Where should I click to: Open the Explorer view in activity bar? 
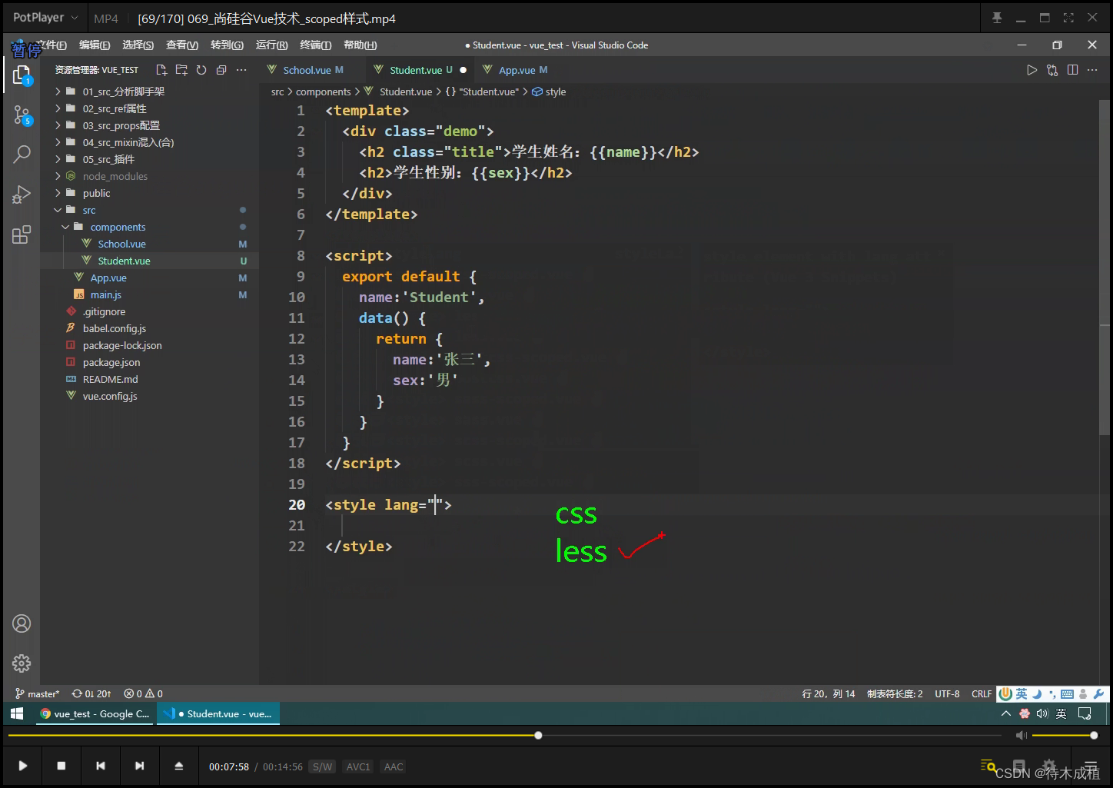click(x=22, y=75)
